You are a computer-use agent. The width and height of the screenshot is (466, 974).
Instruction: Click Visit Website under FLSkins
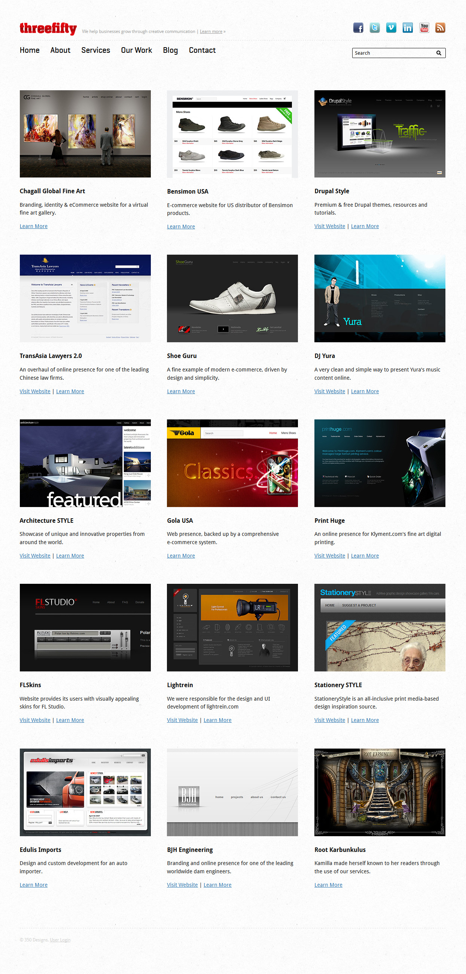pyautogui.click(x=35, y=720)
